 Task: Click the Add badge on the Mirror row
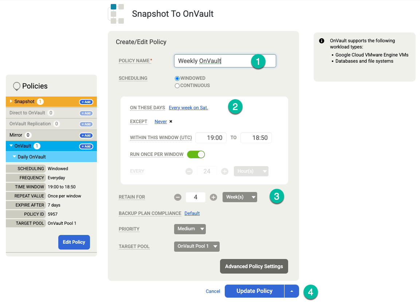click(x=86, y=136)
